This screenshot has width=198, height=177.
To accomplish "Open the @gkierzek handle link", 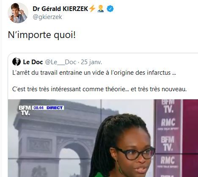I will point(47,17).
